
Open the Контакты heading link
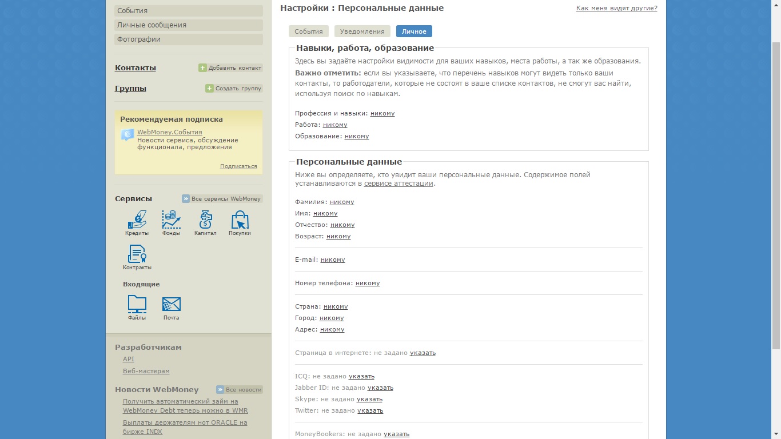pos(136,67)
